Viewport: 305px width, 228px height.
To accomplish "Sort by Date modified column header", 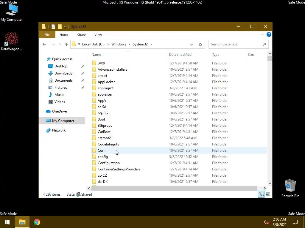I will [189, 55].
